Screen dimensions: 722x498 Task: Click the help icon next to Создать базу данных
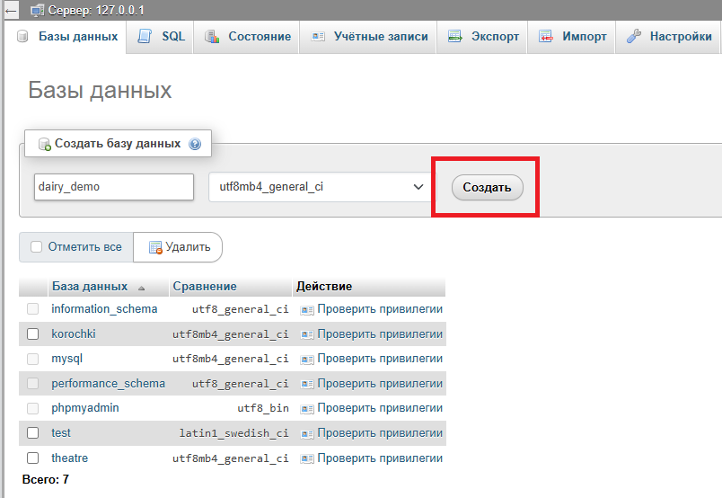(x=195, y=144)
